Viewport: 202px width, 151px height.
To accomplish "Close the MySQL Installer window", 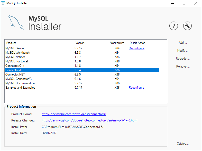I will tap(196, 3).
